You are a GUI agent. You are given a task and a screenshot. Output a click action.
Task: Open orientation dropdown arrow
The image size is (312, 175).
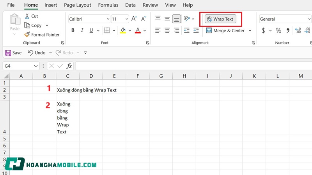(193, 19)
